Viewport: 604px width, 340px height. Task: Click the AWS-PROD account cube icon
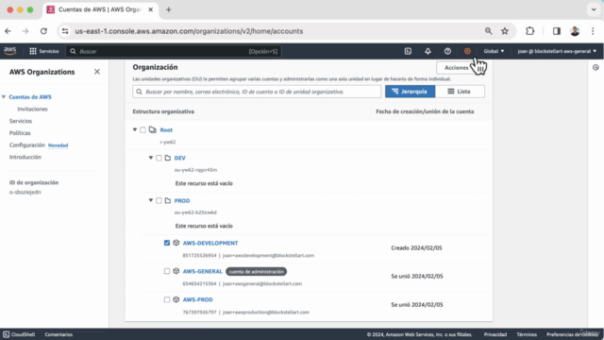pos(176,299)
